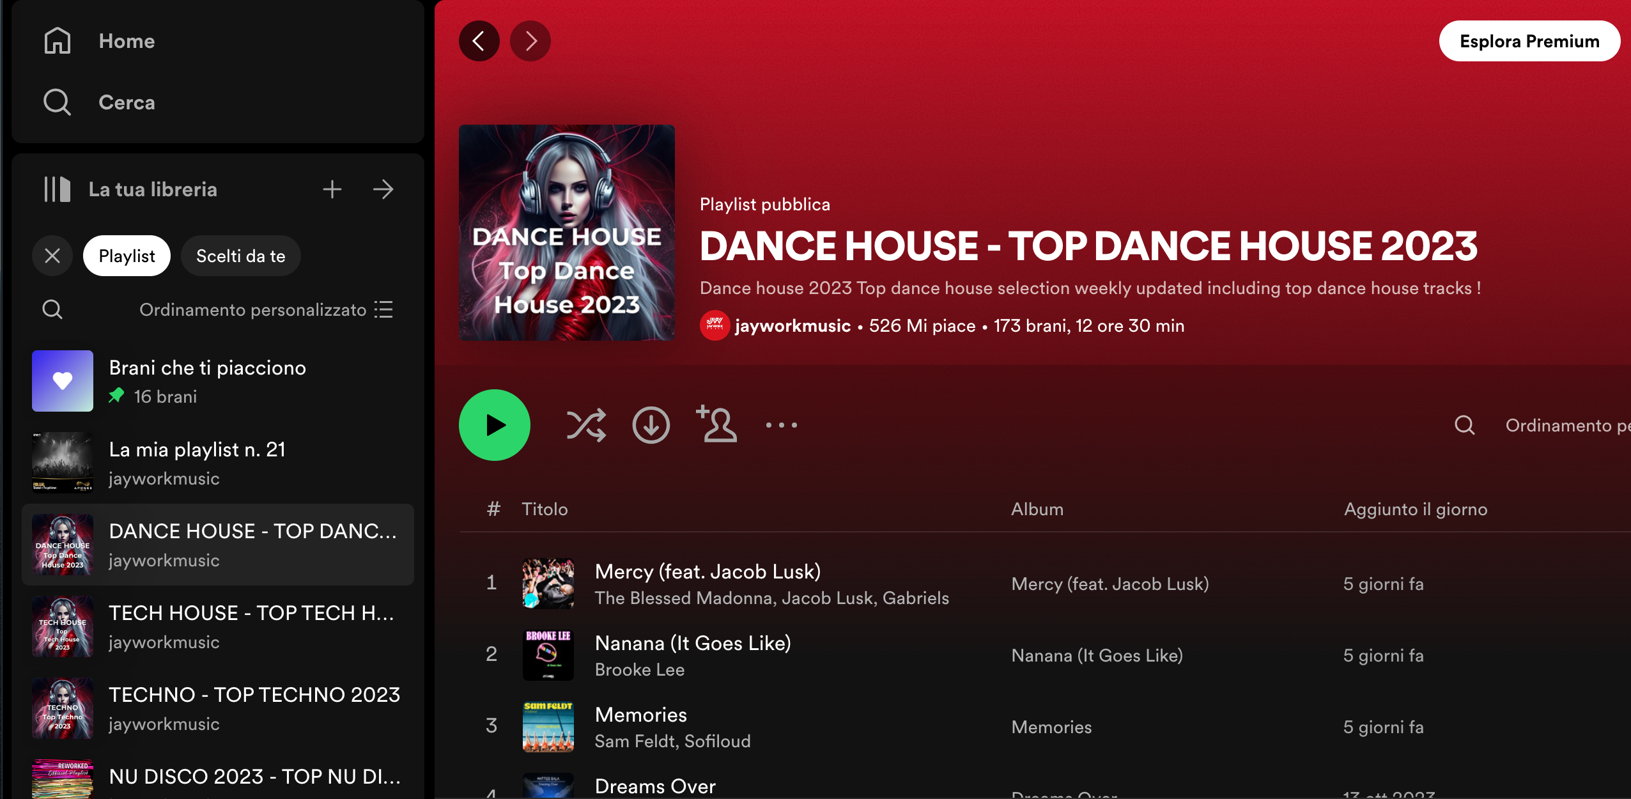Clear library filters with X button
This screenshot has height=799, width=1631.
(52, 256)
